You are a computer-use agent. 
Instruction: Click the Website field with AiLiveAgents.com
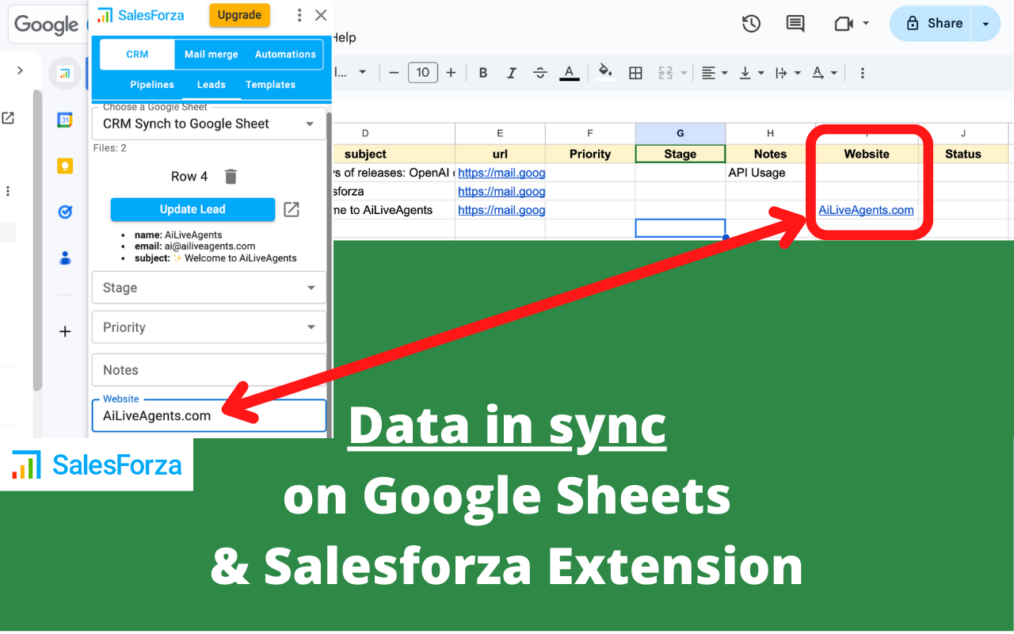(x=209, y=415)
